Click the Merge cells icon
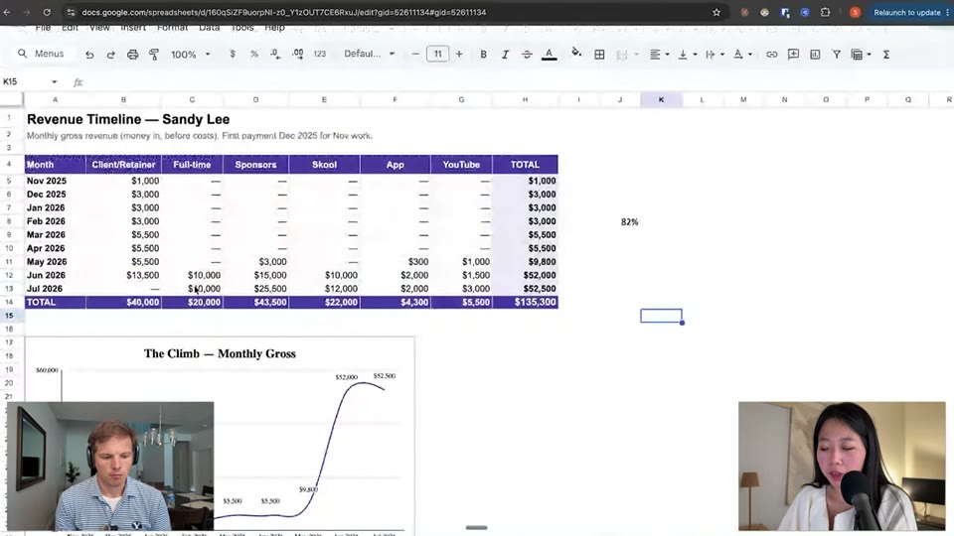954x536 pixels. click(x=622, y=54)
